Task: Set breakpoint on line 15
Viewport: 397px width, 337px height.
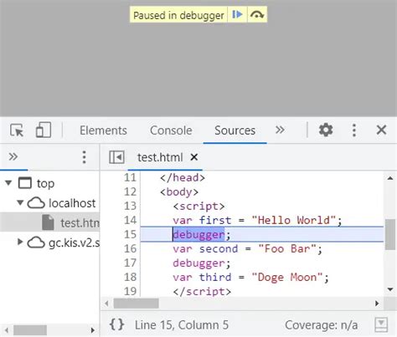Action: pyautogui.click(x=130, y=234)
